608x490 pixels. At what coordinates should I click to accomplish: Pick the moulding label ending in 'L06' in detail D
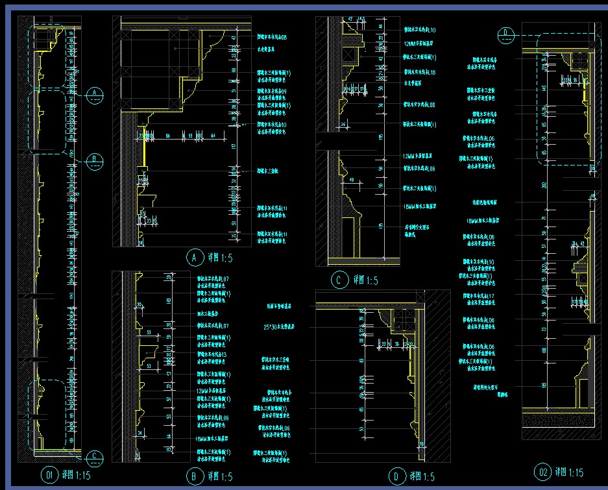(x=274, y=428)
